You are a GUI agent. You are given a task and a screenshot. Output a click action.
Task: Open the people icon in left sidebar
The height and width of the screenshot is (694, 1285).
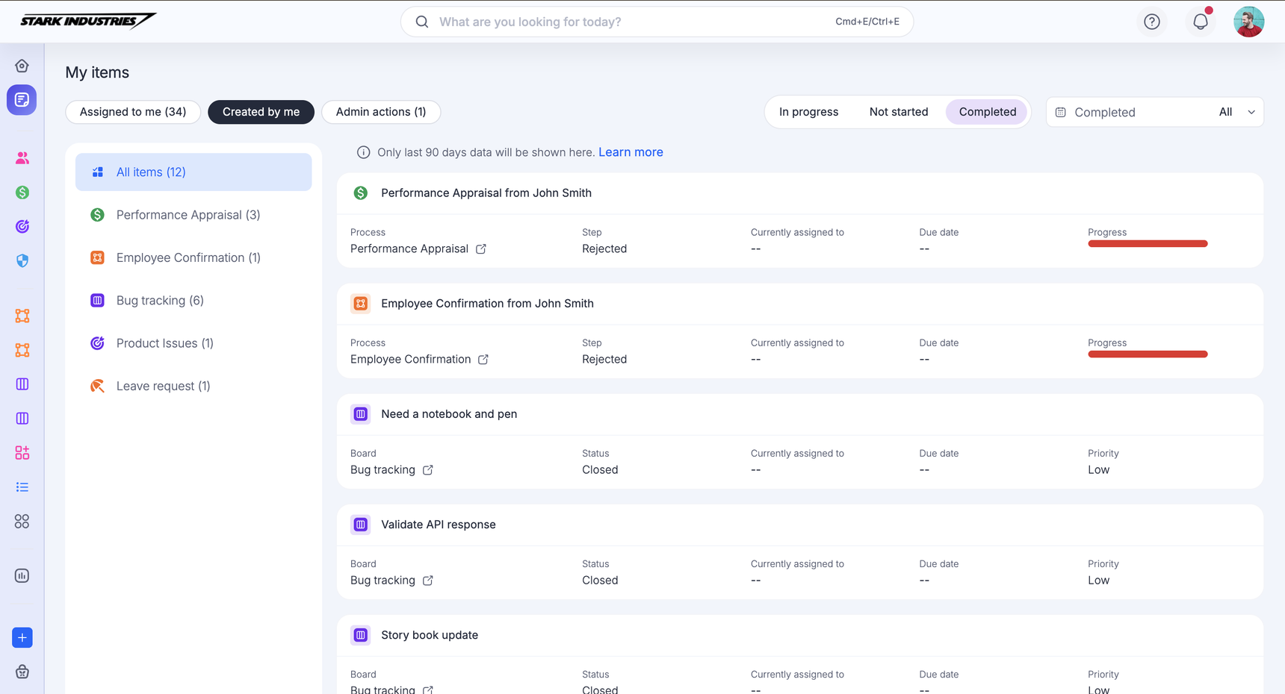(22, 158)
